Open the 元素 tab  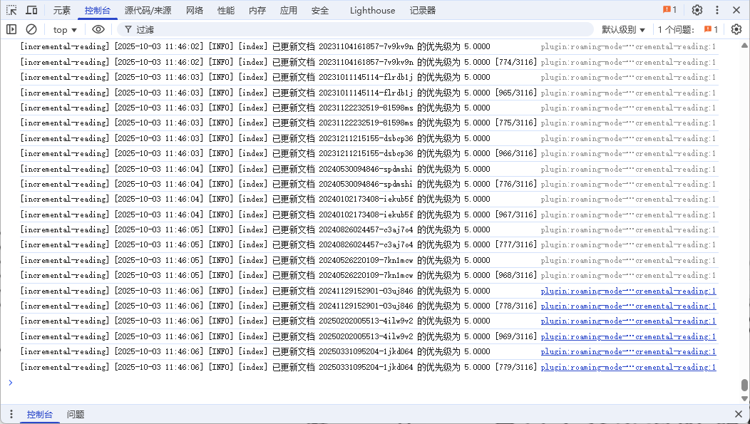pos(62,10)
